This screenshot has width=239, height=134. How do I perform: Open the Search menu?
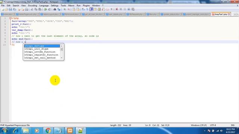pyautogui.click(x=16, y=6)
